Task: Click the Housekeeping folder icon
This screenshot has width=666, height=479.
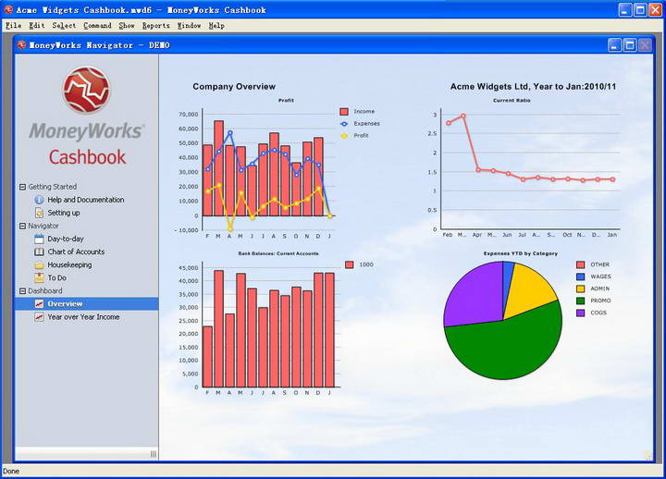Action: [x=39, y=265]
